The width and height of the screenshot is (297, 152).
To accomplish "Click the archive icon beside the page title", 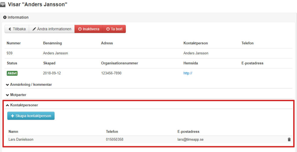I will (3, 4).
